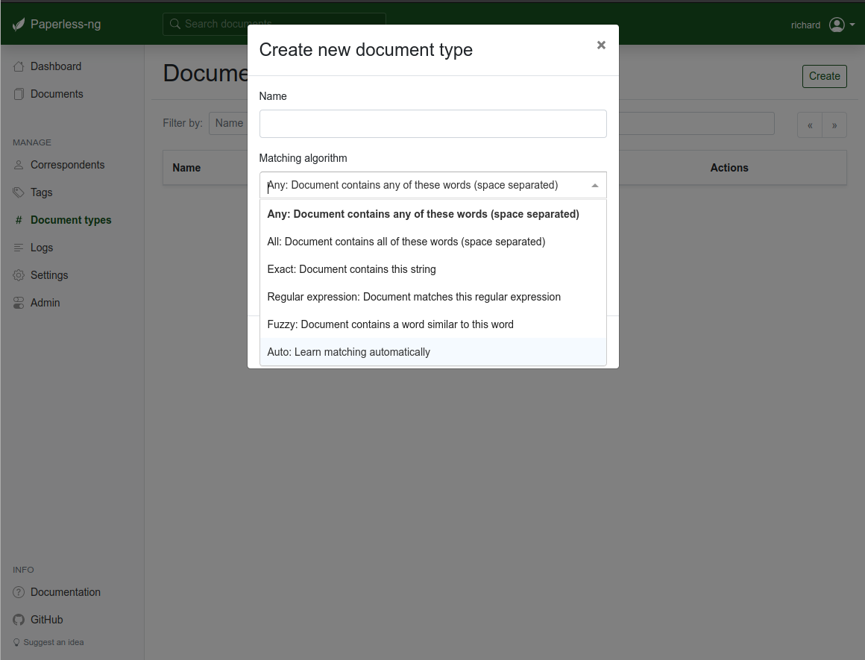Image resolution: width=865 pixels, height=660 pixels.
Task: Click the Documentation question mark icon
Action: pyautogui.click(x=19, y=592)
